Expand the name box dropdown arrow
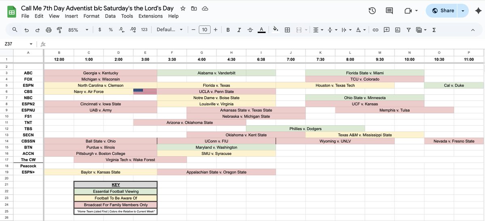Image resolution: width=485 pixels, height=221 pixels. tap(31, 44)
